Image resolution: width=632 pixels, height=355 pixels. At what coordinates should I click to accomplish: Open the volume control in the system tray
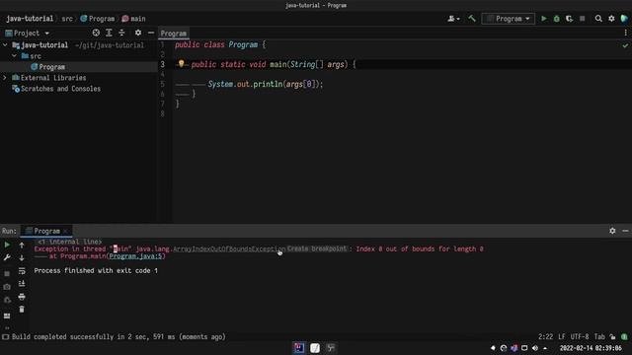click(535, 348)
